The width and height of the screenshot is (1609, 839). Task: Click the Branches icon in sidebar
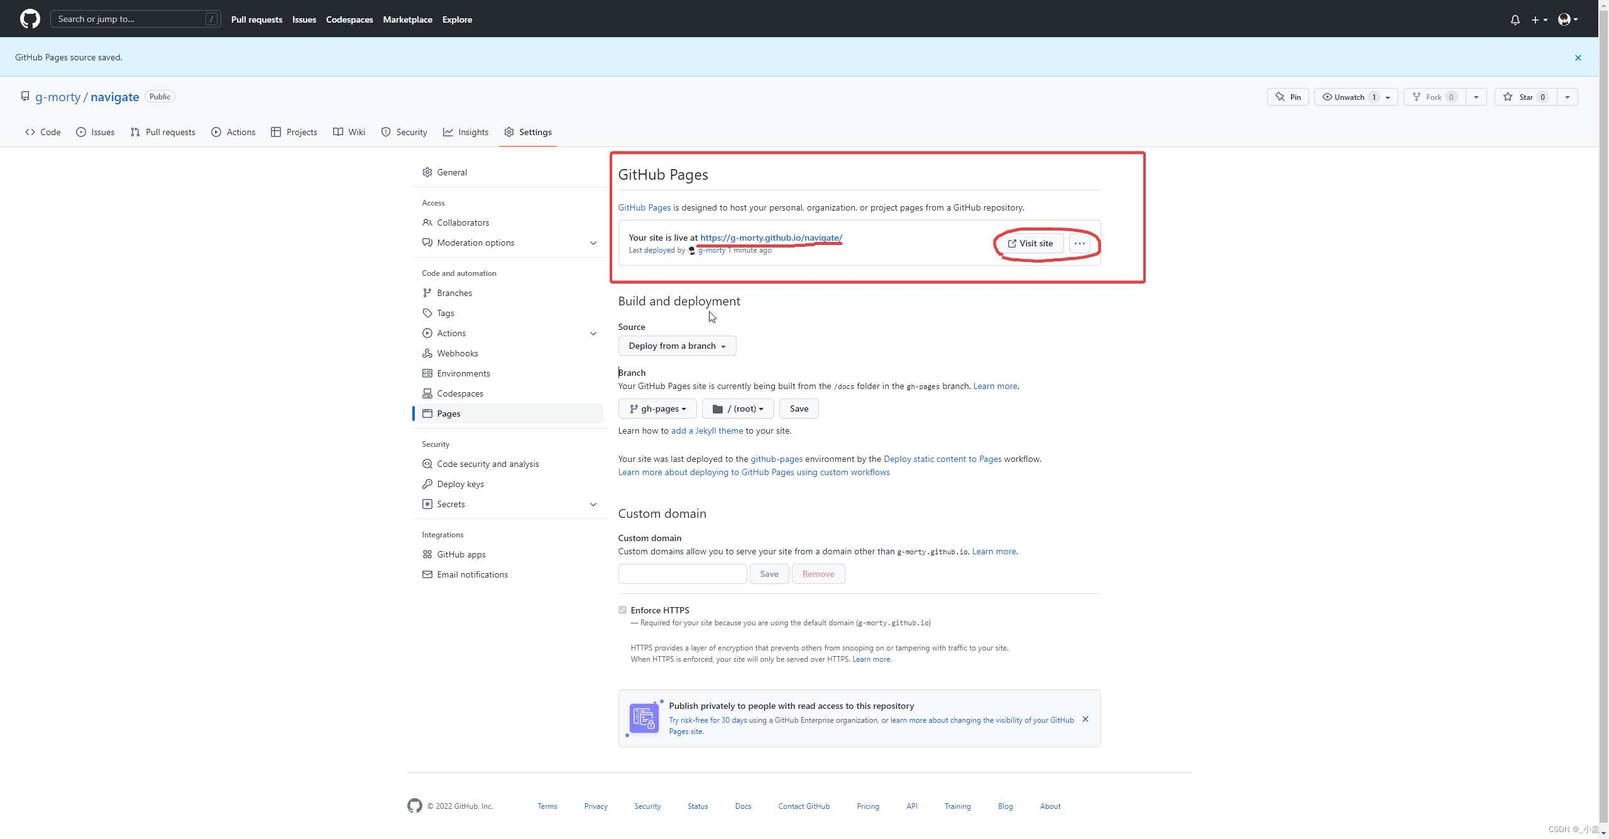428,293
